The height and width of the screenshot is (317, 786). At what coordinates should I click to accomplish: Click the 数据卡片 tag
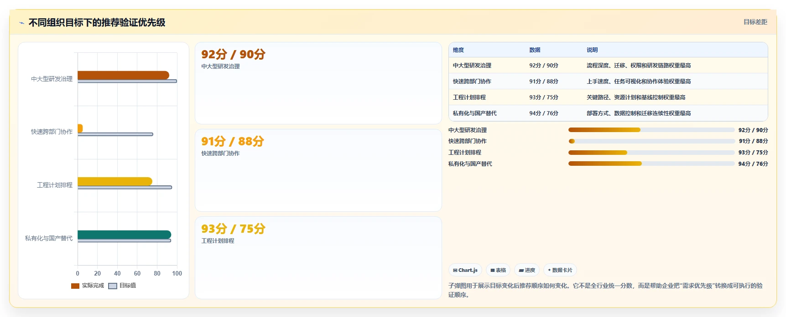click(560, 270)
